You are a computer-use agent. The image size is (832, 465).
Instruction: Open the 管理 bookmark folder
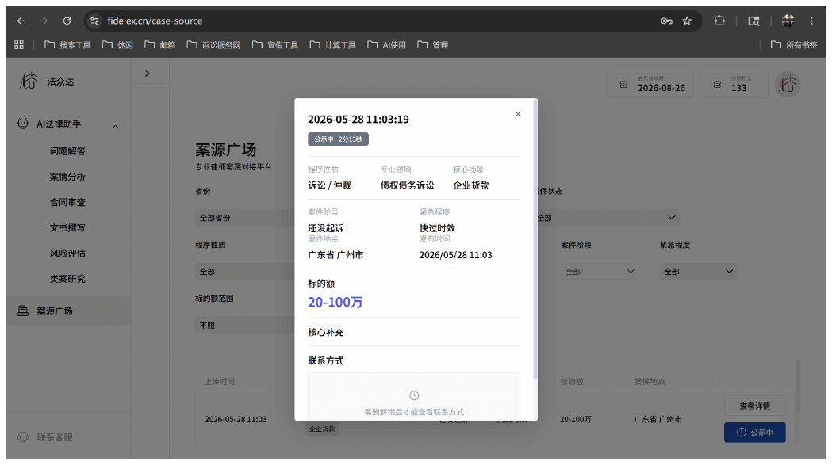pyautogui.click(x=433, y=44)
